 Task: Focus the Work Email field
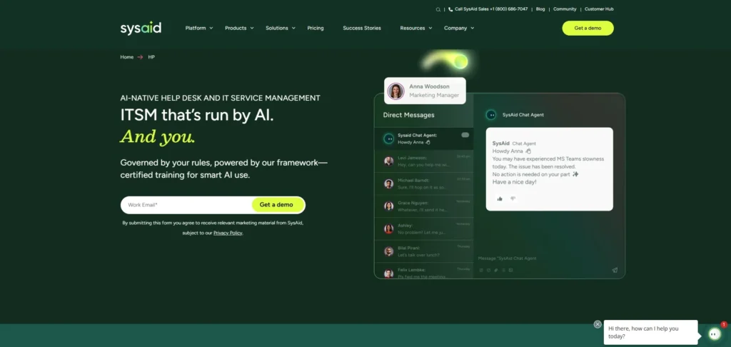(186, 205)
